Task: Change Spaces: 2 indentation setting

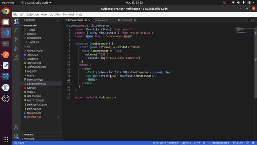Action: point(186,143)
